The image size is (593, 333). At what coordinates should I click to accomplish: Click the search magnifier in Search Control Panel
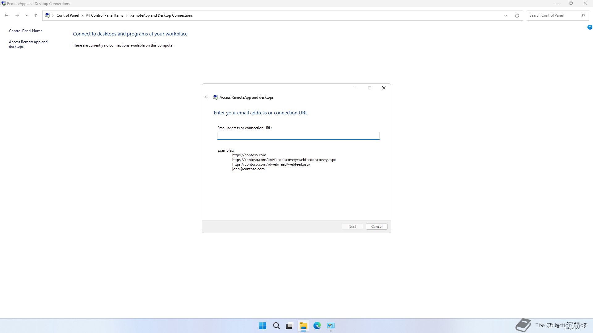(583, 15)
